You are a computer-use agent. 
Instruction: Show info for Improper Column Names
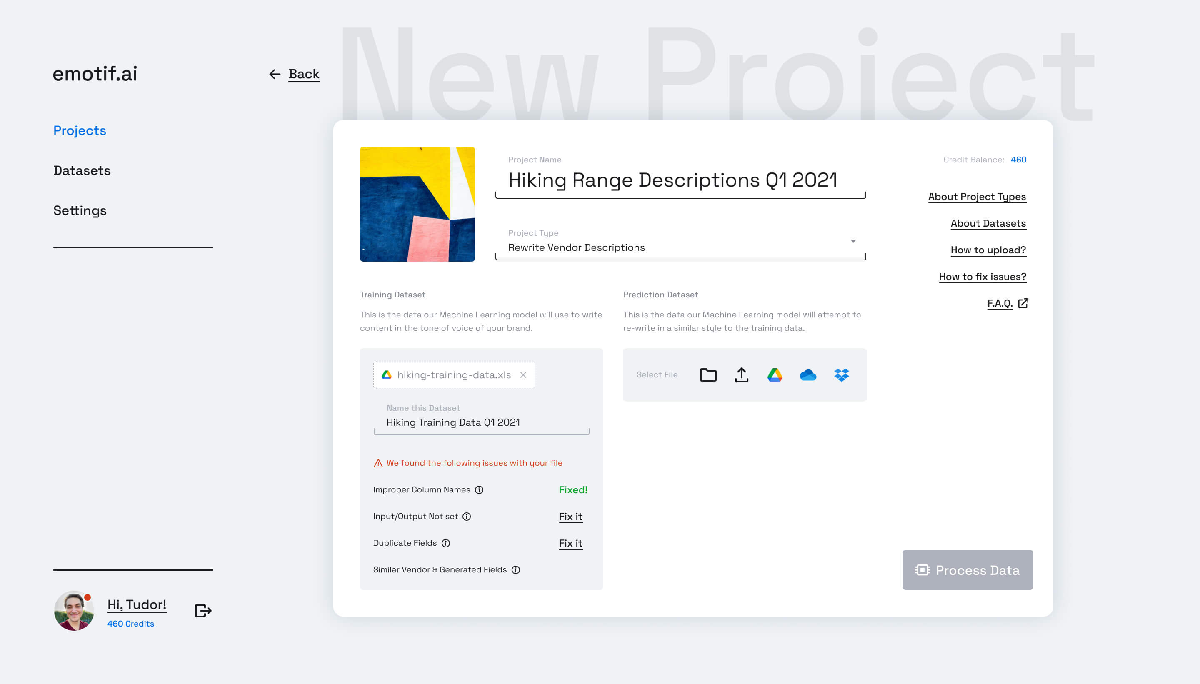pos(479,490)
